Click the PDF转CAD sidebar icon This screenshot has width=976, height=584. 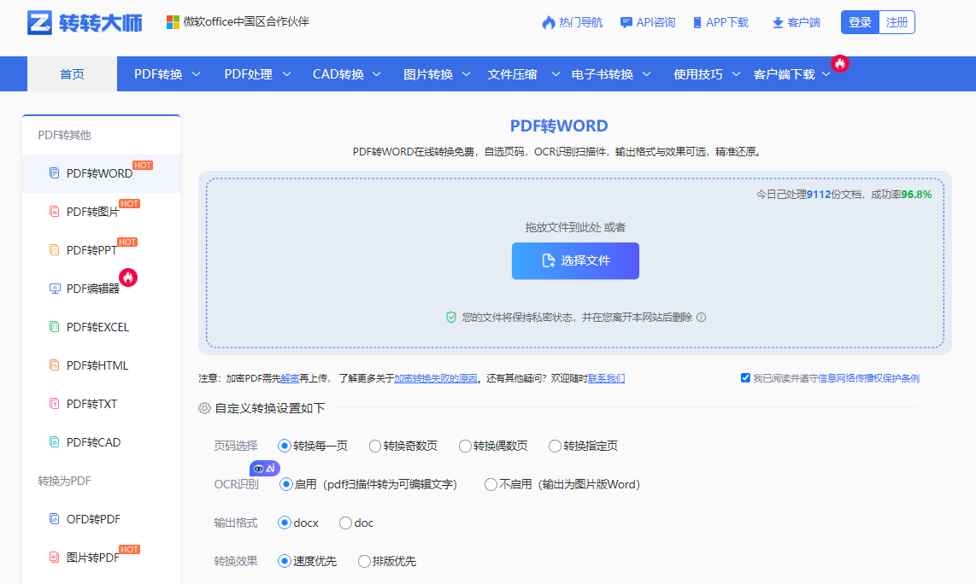[x=54, y=442]
